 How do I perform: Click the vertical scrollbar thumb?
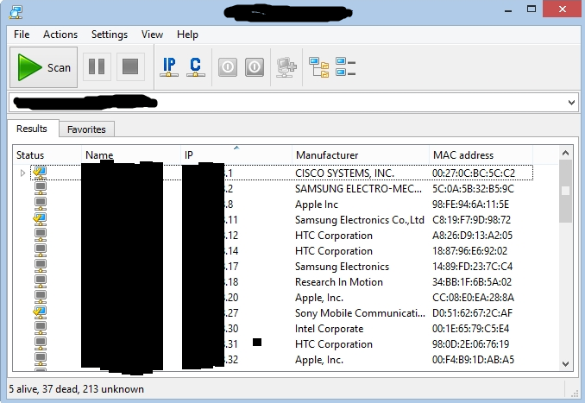566,191
